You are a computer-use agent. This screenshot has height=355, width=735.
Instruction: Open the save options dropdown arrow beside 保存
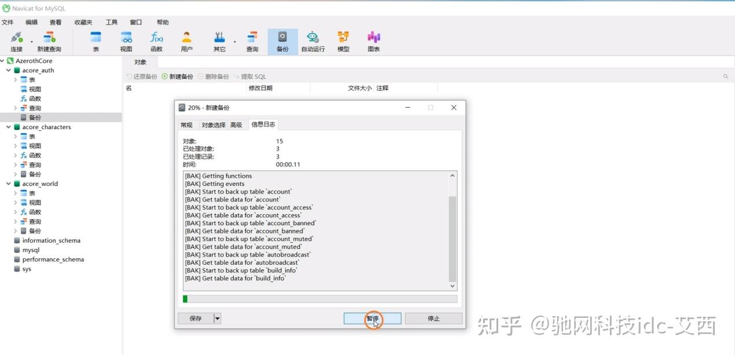click(217, 318)
